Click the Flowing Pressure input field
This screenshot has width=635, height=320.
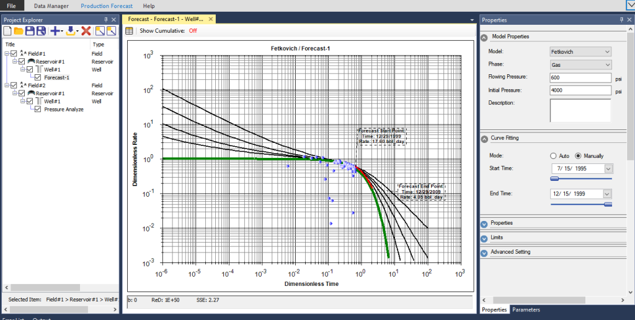point(580,78)
